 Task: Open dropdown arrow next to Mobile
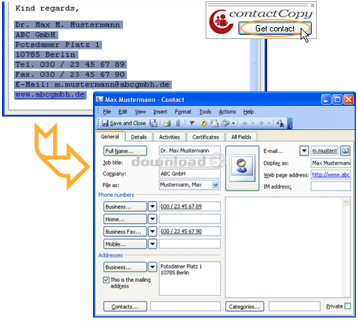click(x=152, y=244)
